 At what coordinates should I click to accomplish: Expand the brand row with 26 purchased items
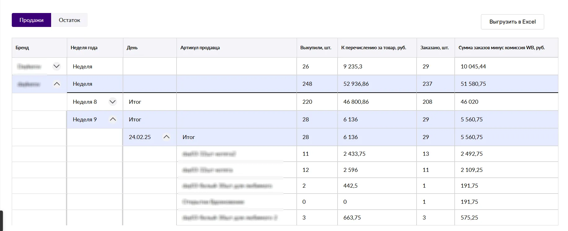[x=56, y=66]
